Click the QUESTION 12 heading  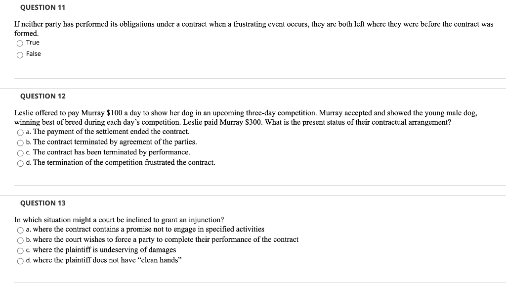43,96
